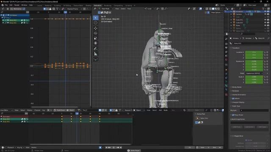271x152 pixels.
Task: Hide Camera in outliner with eye icon
Action: pyautogui.click(x=265, y=14)
